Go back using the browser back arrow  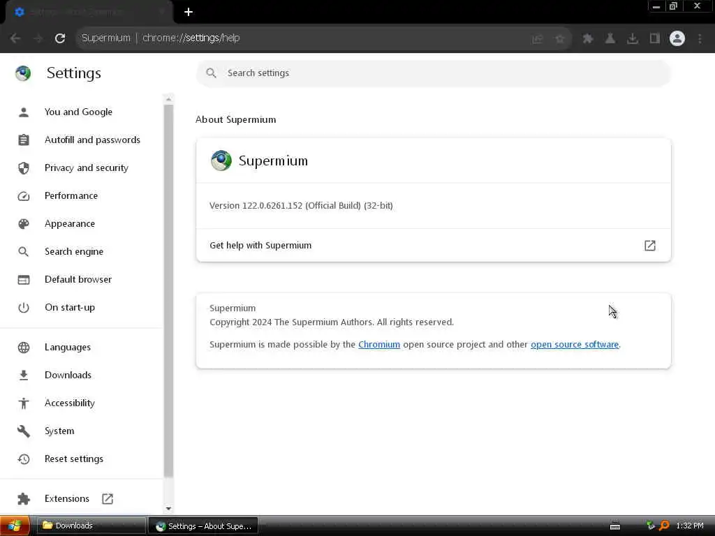point(15,38)
